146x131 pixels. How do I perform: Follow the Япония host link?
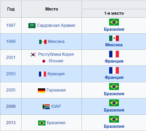(x=56, y=61)
